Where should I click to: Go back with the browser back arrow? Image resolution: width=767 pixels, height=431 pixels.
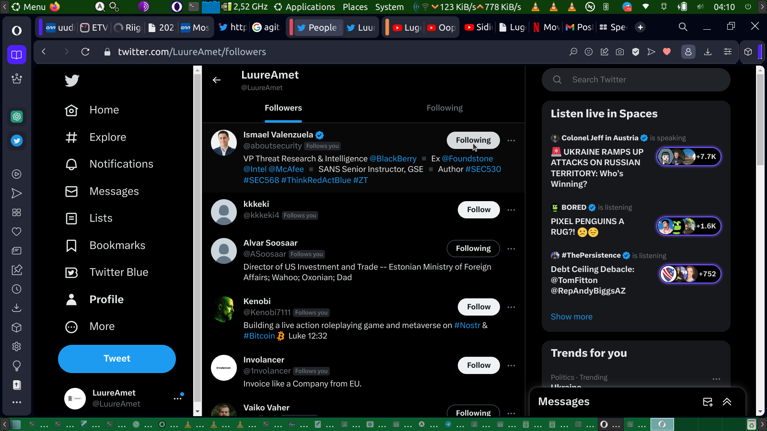point(44,52)
